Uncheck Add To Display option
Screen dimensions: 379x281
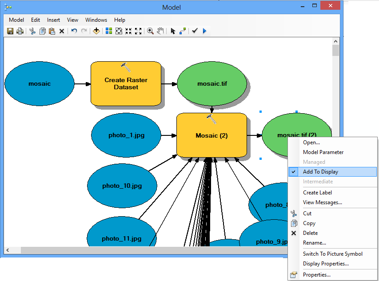pos(320,172)
